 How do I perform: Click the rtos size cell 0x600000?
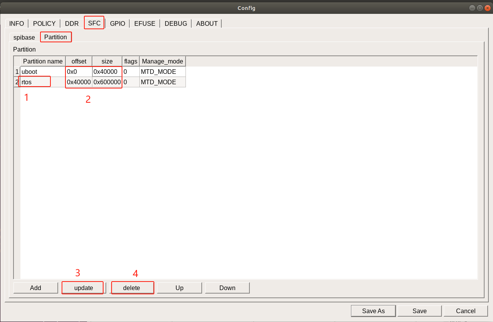tap(107, 82)
